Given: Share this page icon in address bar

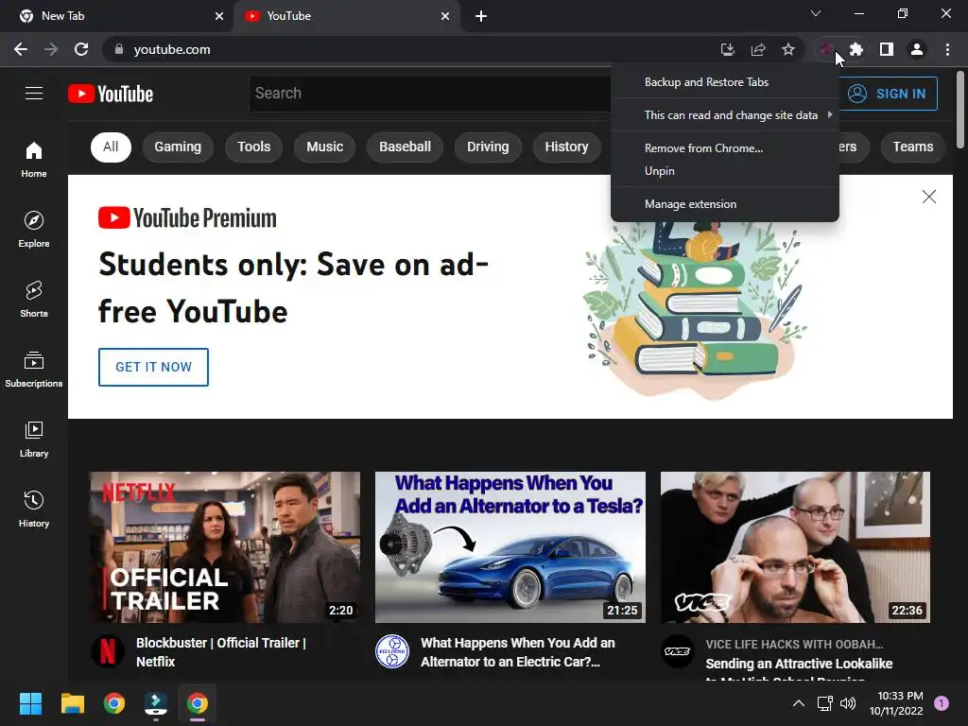Looking at the screenshot, I should tap(758, 49).
